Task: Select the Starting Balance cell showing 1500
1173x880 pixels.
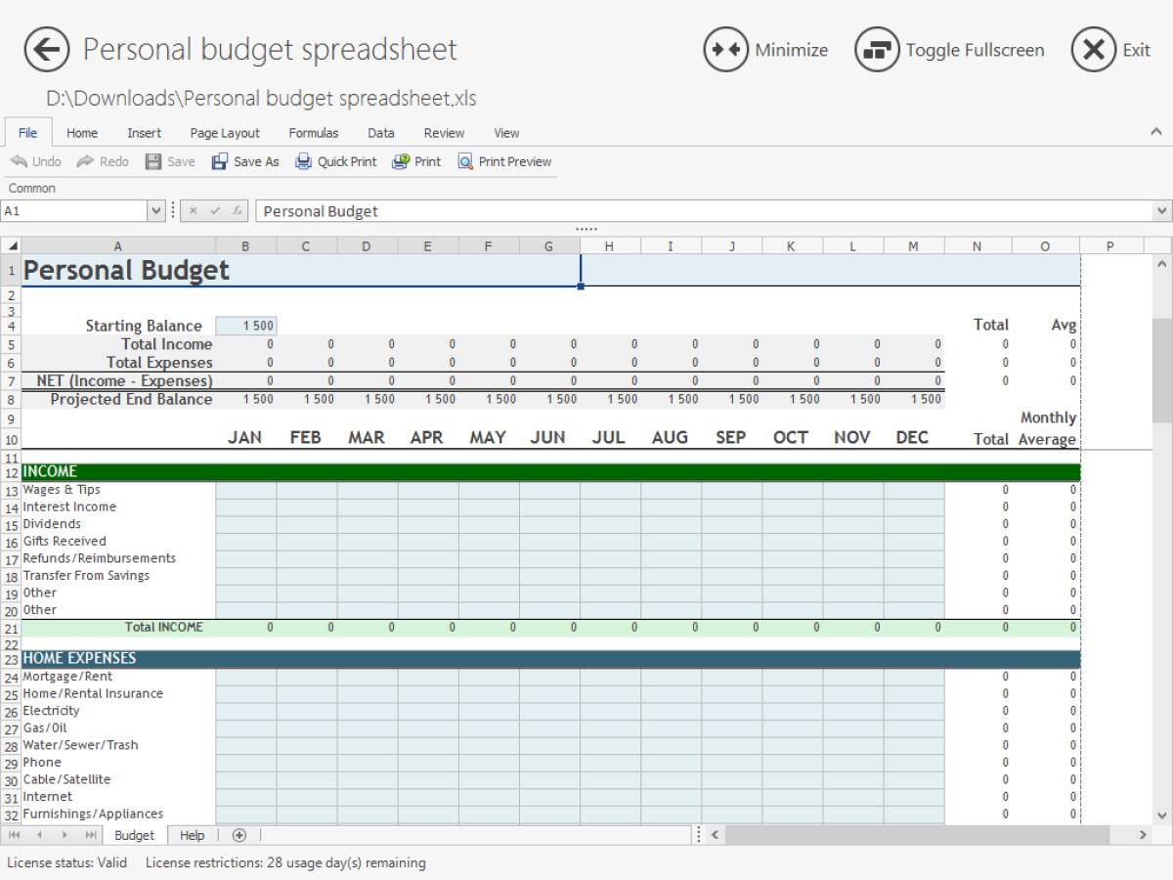Action: click(247, 325)
